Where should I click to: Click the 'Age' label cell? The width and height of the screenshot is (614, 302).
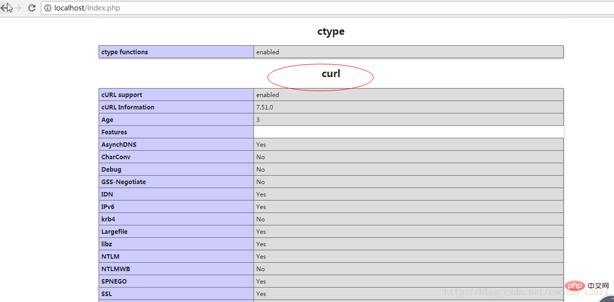[176, 119]
